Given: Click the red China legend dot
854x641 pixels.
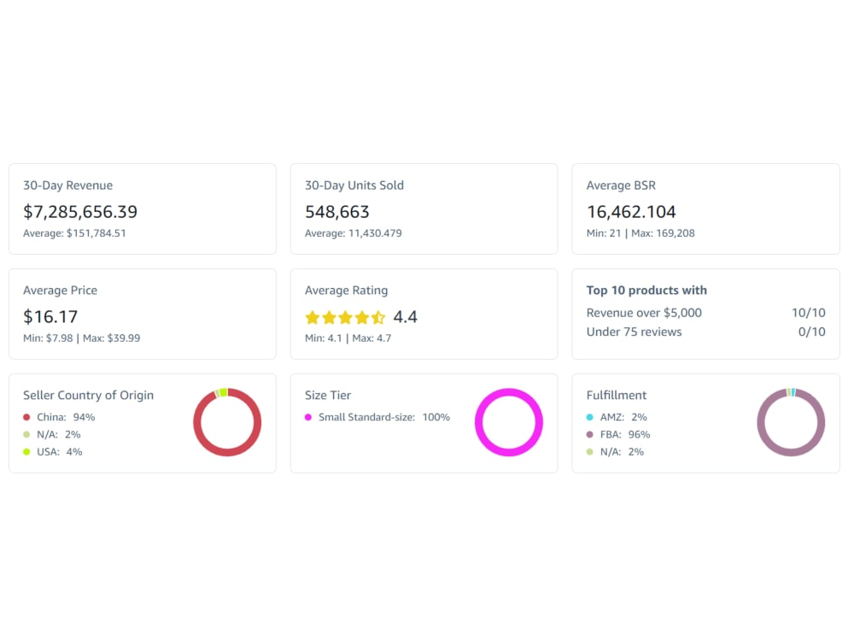Looking at the screenshot, I should point(26,418).
